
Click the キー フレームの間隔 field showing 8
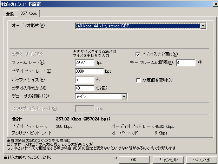186,63
